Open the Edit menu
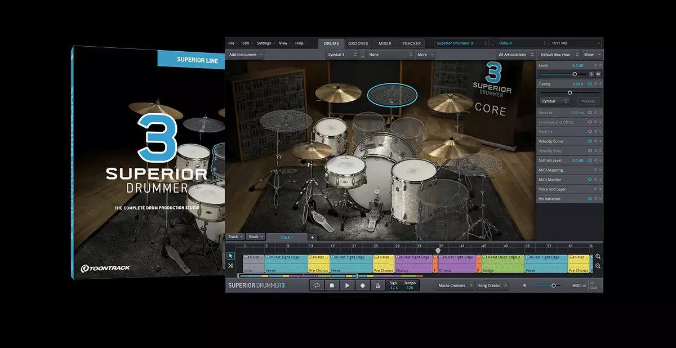The image size is (676, 348). click(247, 43)
